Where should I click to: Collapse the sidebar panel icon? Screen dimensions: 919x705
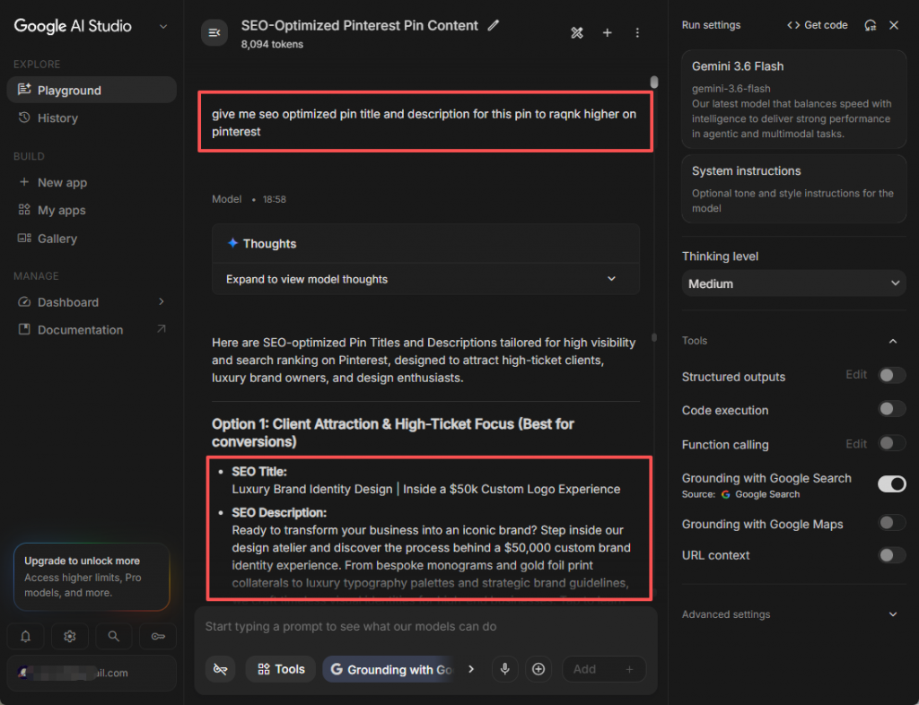coord(214,33)
